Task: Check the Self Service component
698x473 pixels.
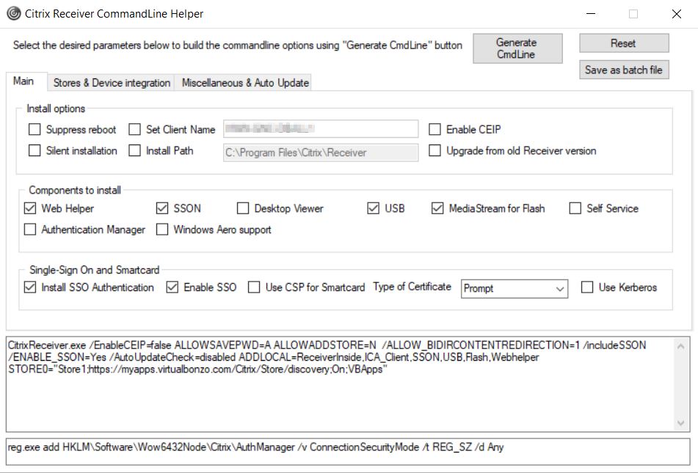Action: click(575, 208)
